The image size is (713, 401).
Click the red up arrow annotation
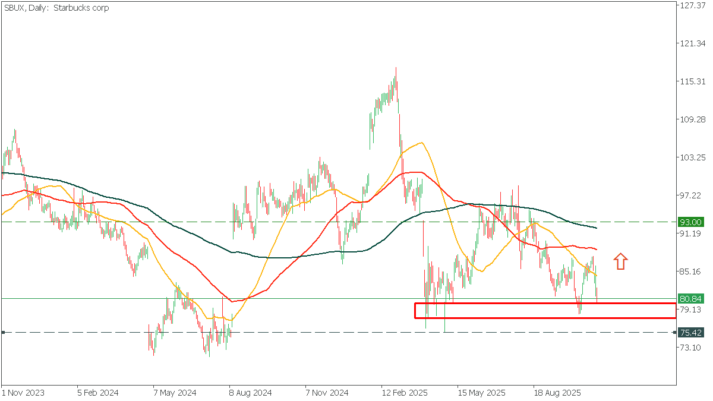tap(620, 261)
